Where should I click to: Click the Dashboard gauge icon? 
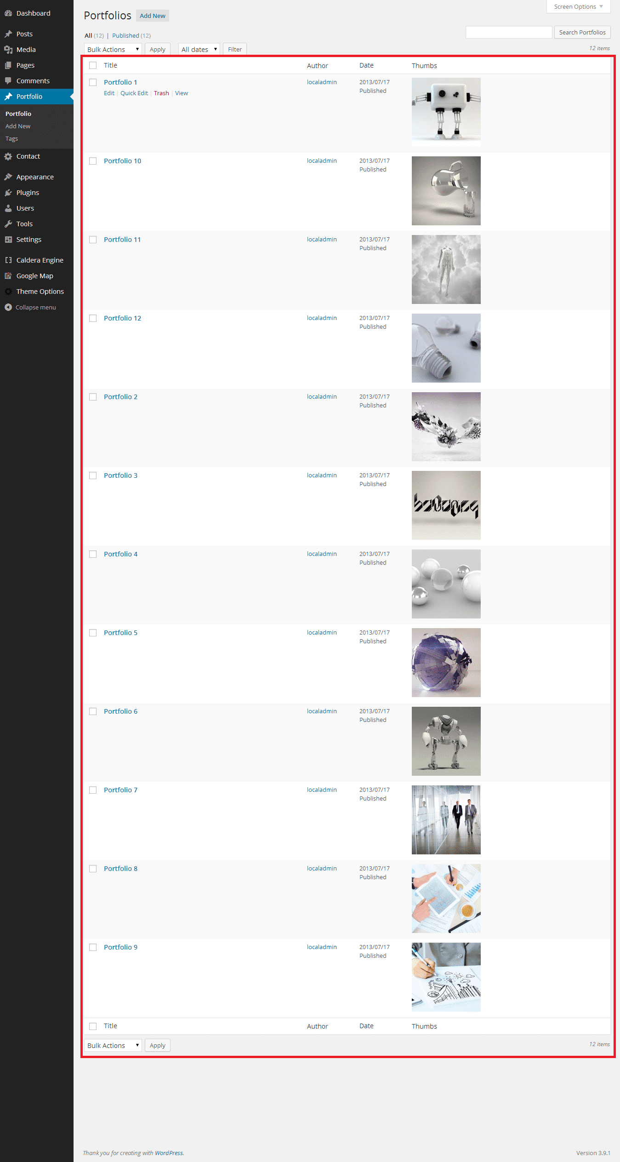click(x=8, y=13)
